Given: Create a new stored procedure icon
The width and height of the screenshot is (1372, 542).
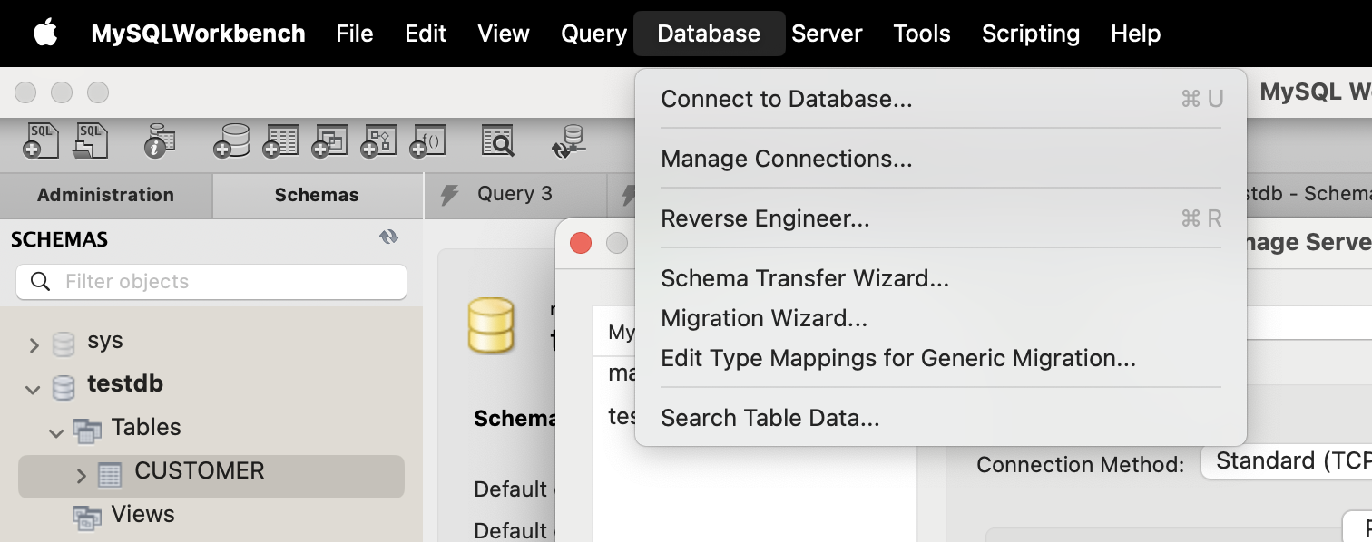Looking at the screenshot, I should pos(378,141).
